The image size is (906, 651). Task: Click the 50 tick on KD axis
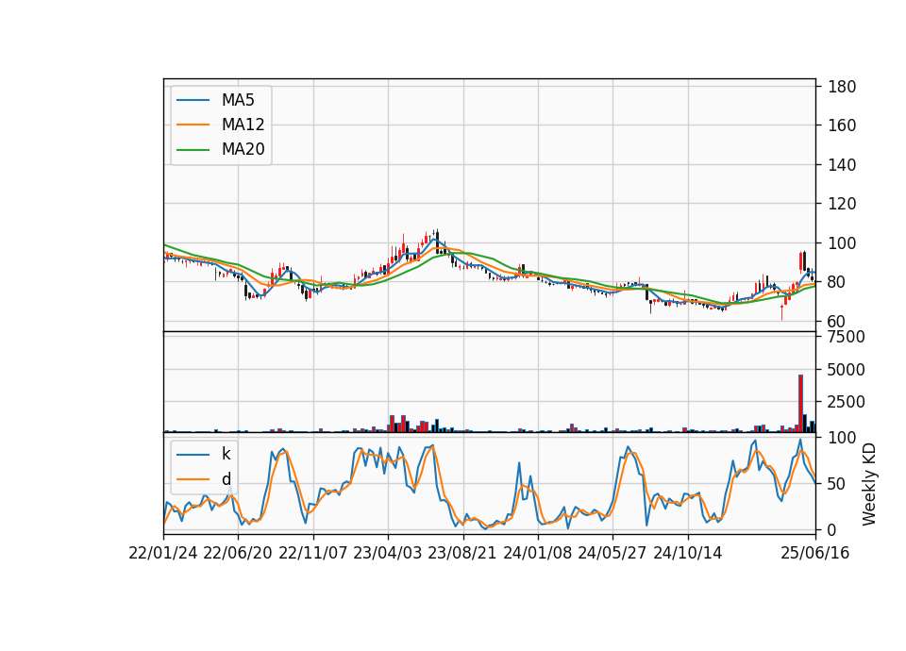836,483
